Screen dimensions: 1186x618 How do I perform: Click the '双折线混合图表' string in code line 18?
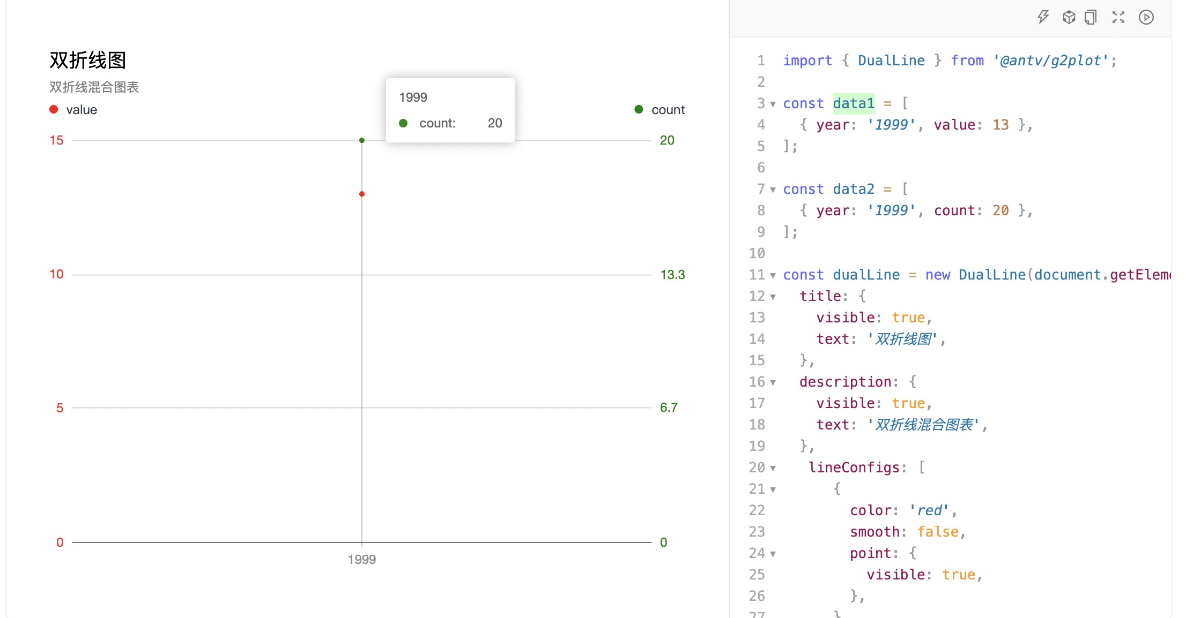924,425
